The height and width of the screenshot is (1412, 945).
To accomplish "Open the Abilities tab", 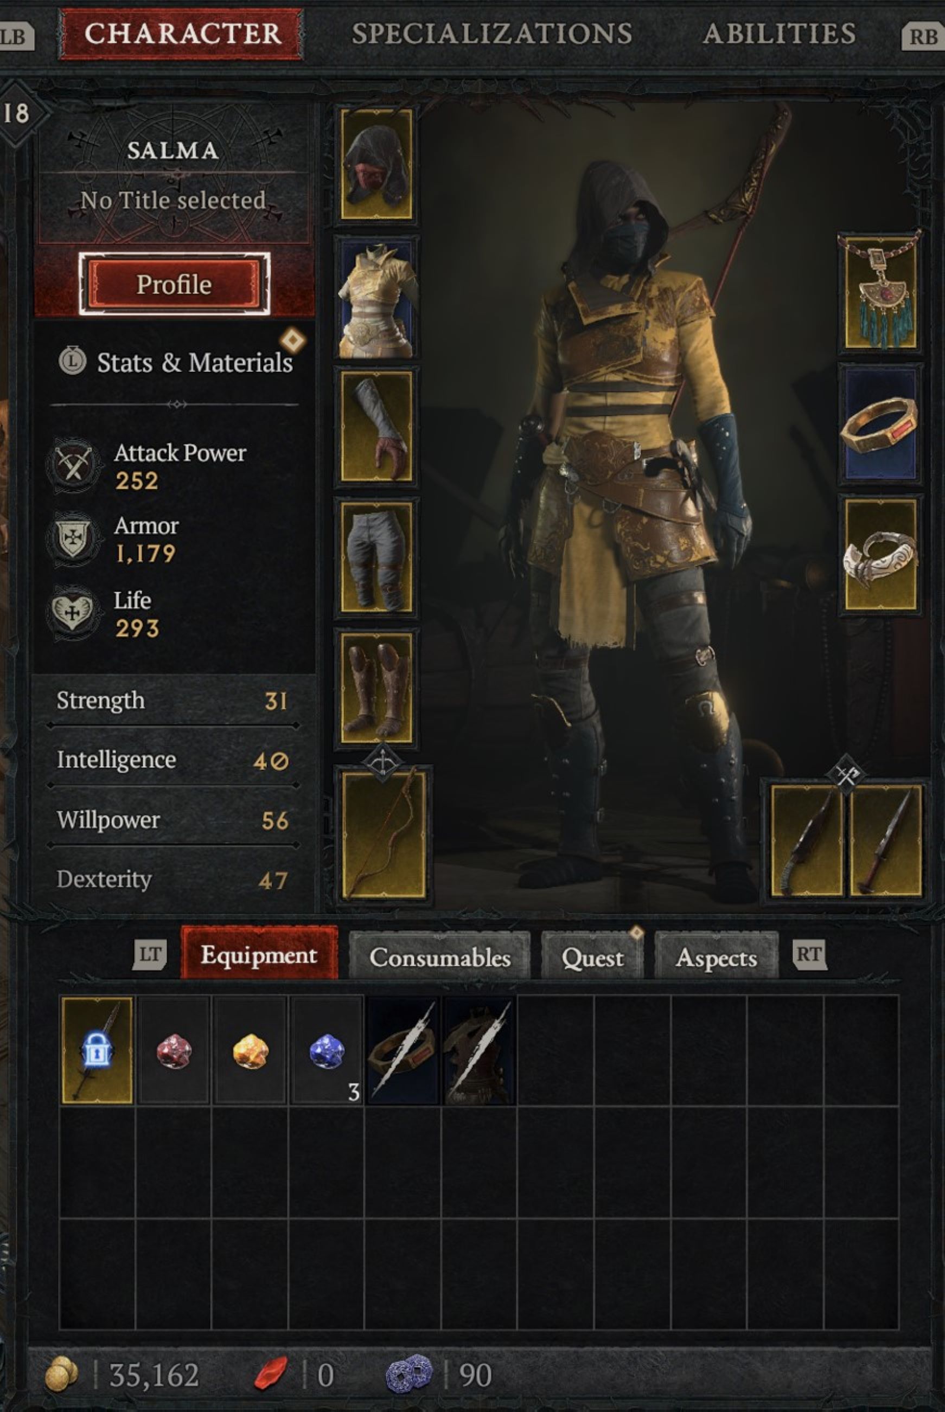I will coord(778,33).
